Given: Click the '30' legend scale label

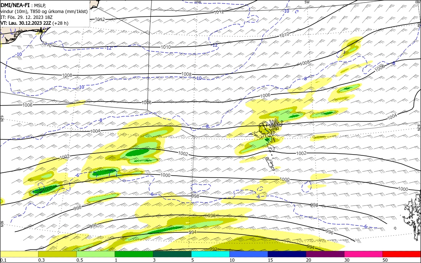Looking at the screenshot, I should click(347, 260).
